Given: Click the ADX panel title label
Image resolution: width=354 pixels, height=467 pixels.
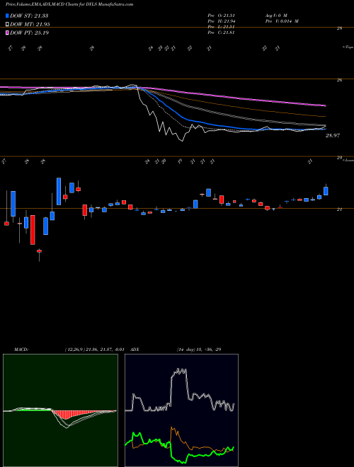Looking at the screenshot, I should pos(135,349).
